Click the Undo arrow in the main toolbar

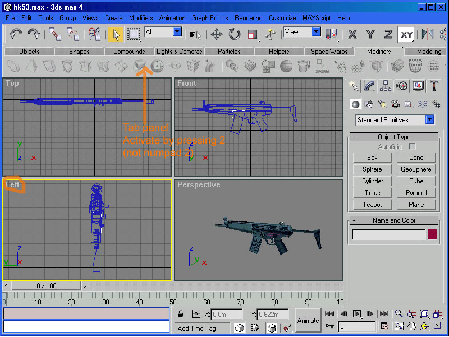[x=15, y=34]
